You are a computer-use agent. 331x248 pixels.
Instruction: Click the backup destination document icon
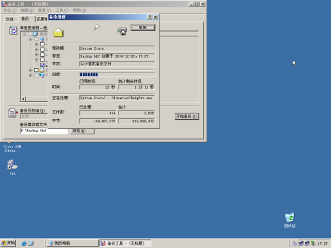click(x=13, y=113)
